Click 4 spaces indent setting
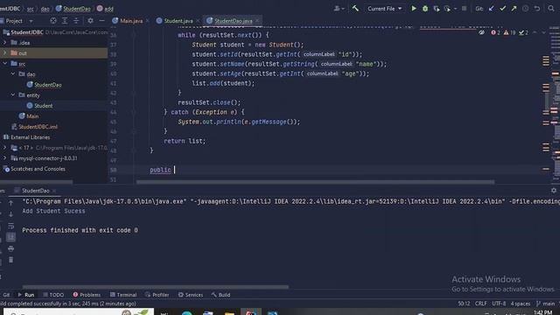 [521, 304]
